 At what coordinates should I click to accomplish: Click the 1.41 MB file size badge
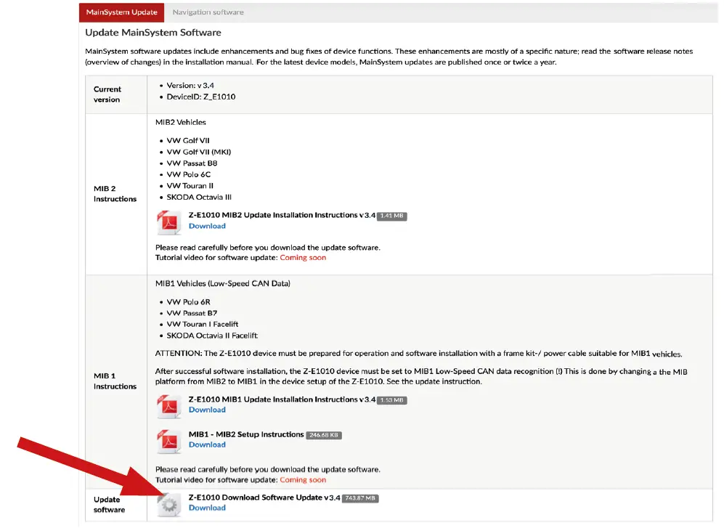[x=391, y=216]
